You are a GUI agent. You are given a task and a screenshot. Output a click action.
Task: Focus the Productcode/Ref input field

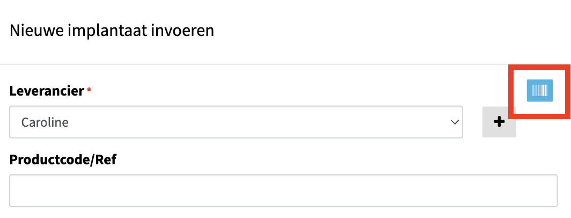(283, 191)
